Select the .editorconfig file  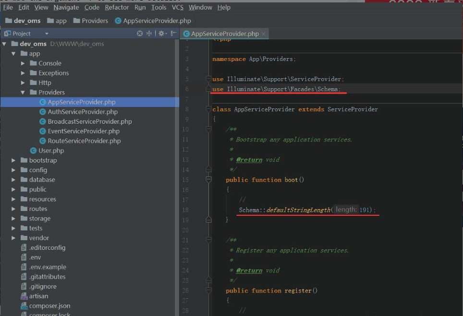(47, 247)
